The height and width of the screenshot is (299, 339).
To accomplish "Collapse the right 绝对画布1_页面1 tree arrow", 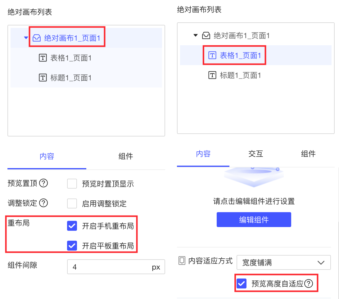I will click(x=195, y=35).
